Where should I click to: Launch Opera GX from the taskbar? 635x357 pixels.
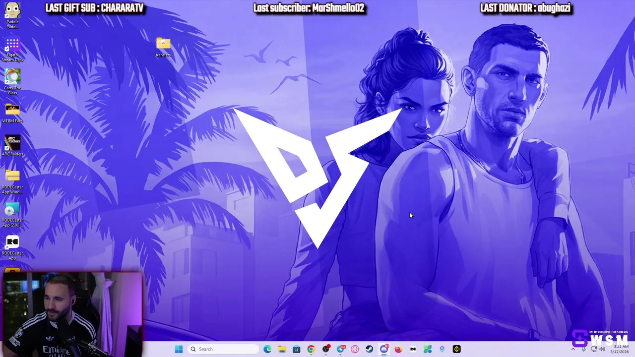[355, 349]
